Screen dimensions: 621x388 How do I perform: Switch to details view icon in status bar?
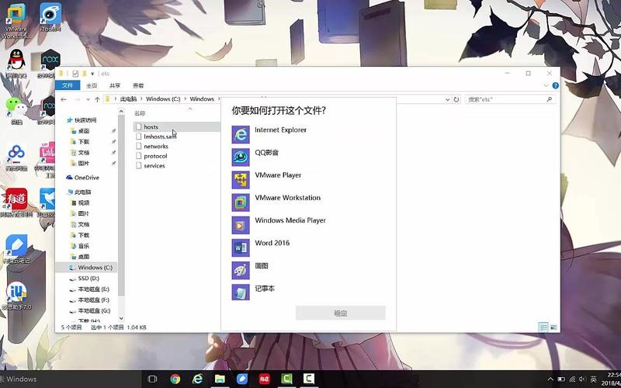(x=543, y=327)
